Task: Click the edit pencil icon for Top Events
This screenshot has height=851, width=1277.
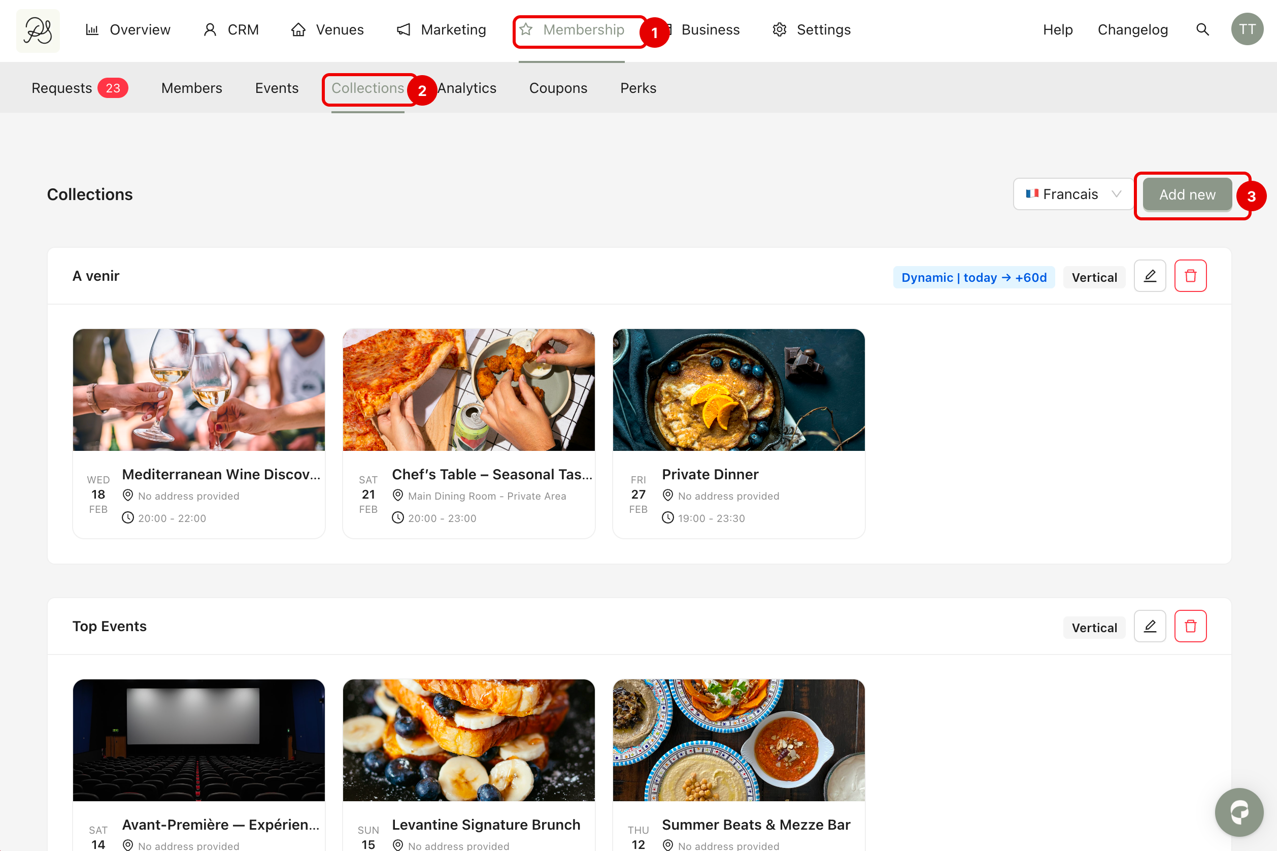Action: 1149,626
